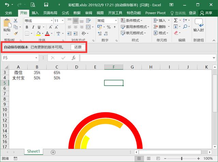This screenshot has width=218, height=162.
Task: Click the 还原 restore button
Action: pos(78,47)
